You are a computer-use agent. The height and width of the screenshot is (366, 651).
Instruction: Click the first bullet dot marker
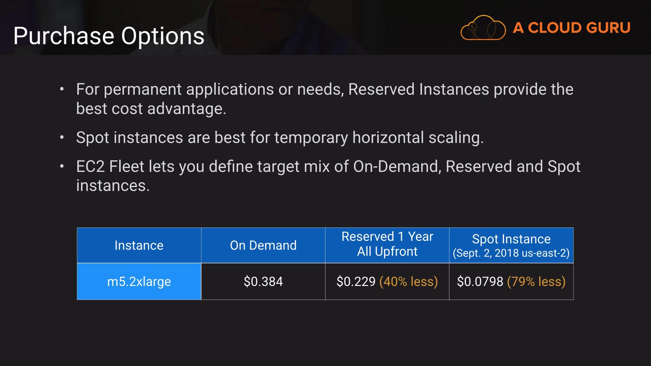62,89
